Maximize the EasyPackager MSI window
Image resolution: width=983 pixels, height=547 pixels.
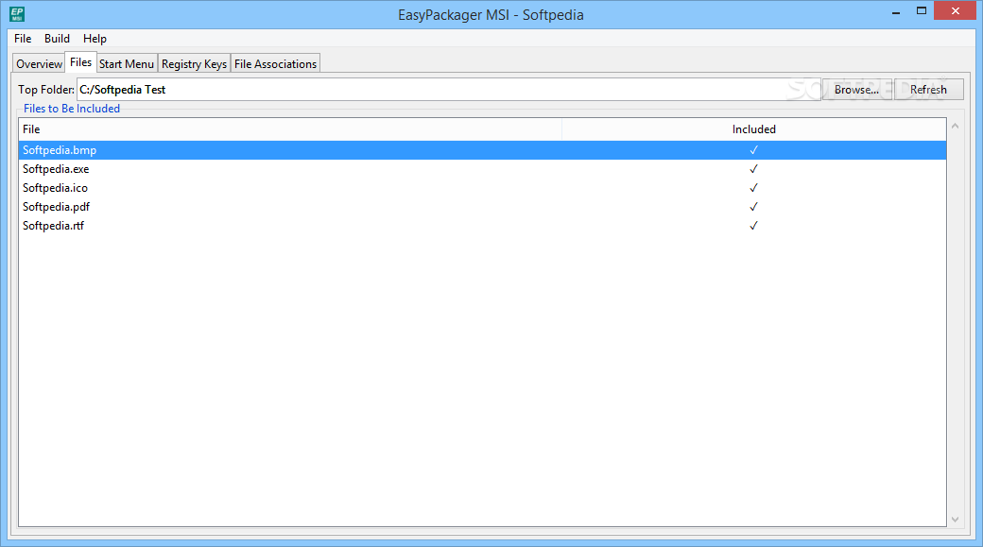(921, 11)
